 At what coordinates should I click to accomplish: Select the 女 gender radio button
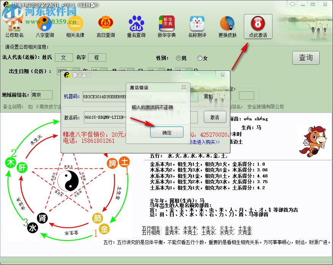pyautogui.click(x=200, y=58)
